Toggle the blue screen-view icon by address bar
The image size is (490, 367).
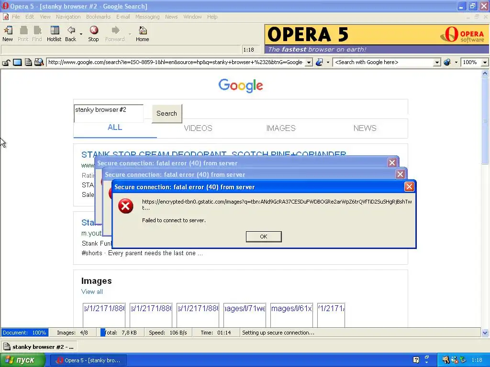tap(17, 63)
